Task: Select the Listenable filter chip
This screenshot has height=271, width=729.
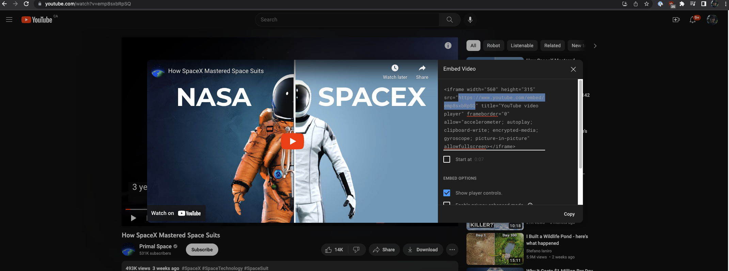Action: tap(522, 46)
